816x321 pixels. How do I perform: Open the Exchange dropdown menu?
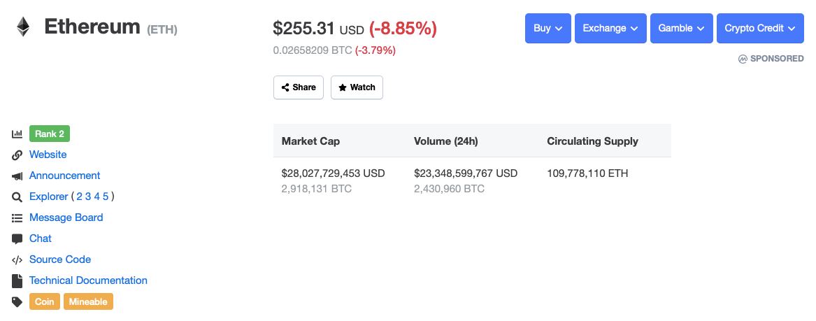click(610, 29)
